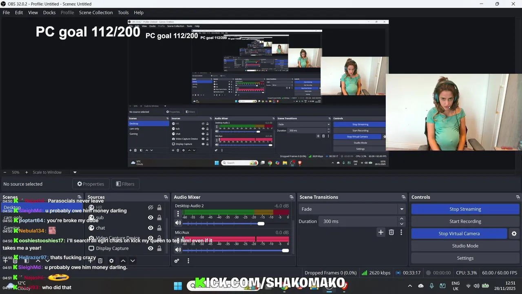Viewport: 522px width, 294px height.
Task: Increase transition duration with up arrow
Action: (402, 219)
